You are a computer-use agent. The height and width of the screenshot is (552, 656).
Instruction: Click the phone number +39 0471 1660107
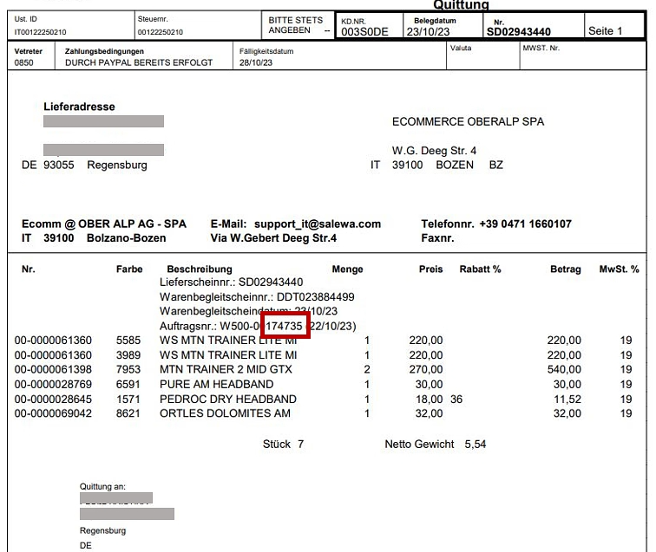tap(525, 224)
